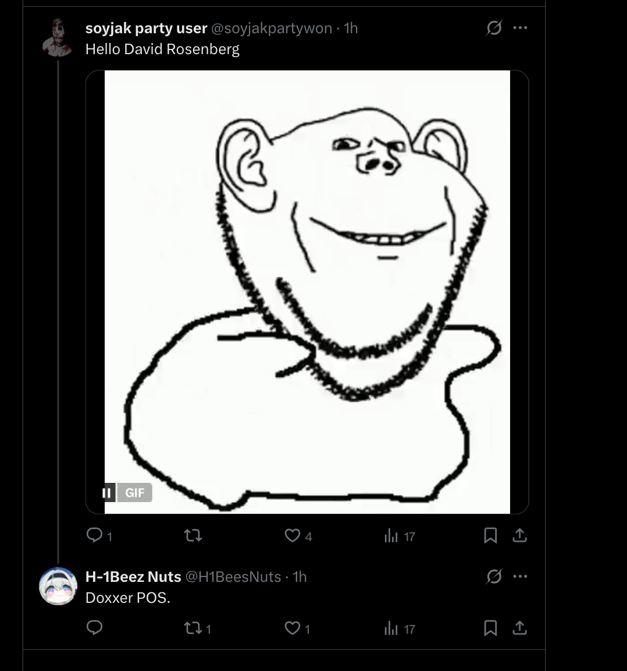This screenshot has width=627, height=671.
Task: Repost the soyjak party user tweet
Action: point(193,535)
